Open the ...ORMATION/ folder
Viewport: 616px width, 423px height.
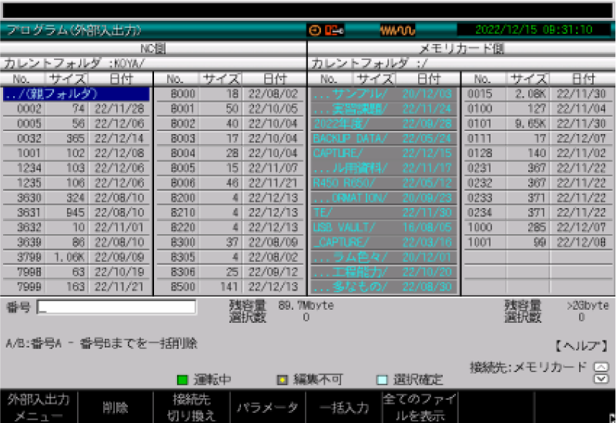pos(383,198)
